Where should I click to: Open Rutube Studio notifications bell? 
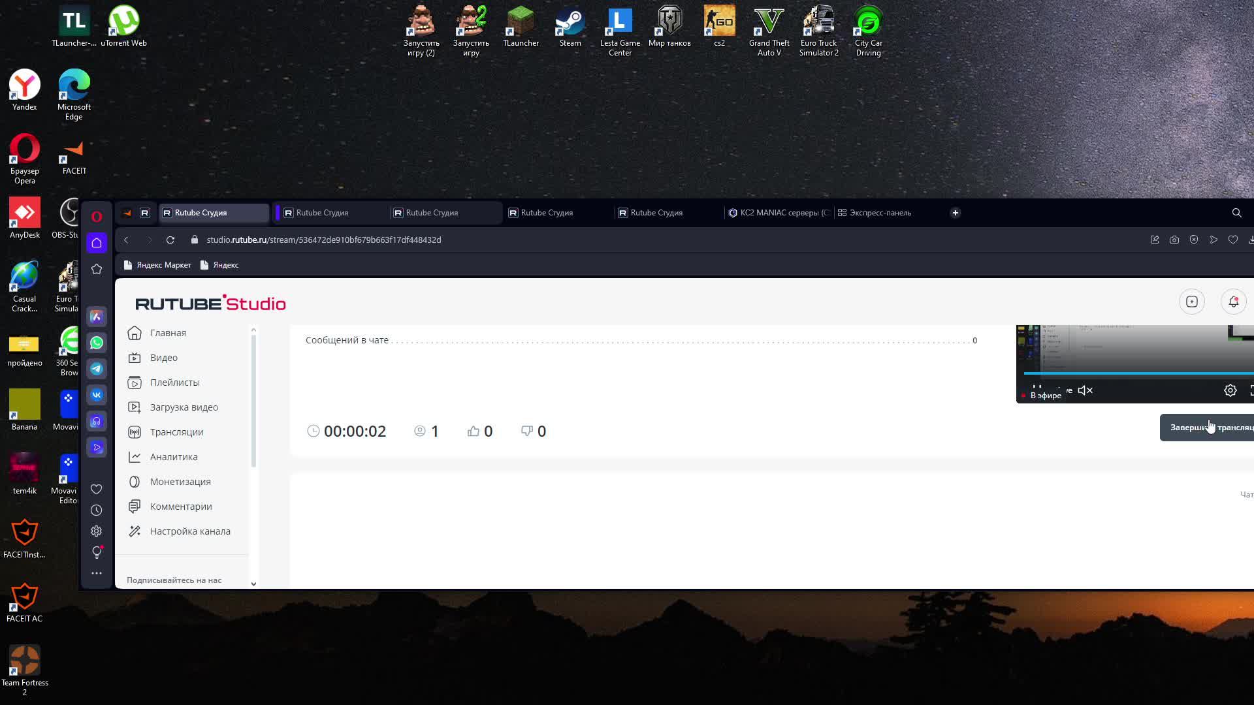pos(1233,302)
